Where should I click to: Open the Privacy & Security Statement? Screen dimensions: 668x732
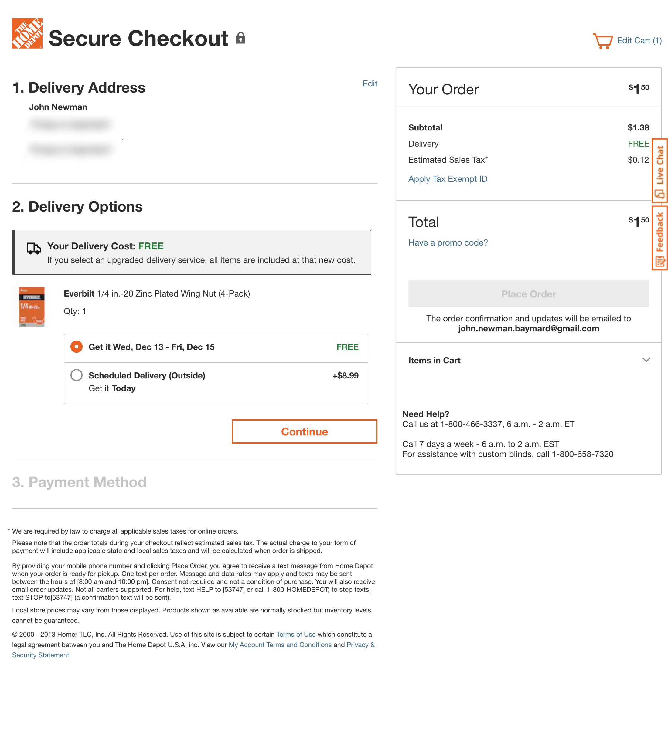coord(360,645)
